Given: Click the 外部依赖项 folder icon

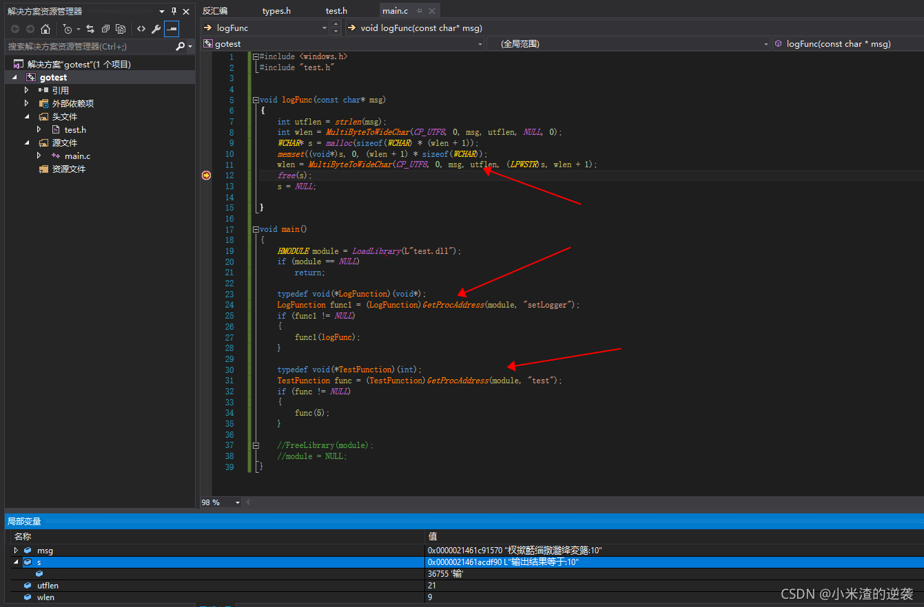Looking at the screenshot, I should pyautogui.click(x=43, y=103).
